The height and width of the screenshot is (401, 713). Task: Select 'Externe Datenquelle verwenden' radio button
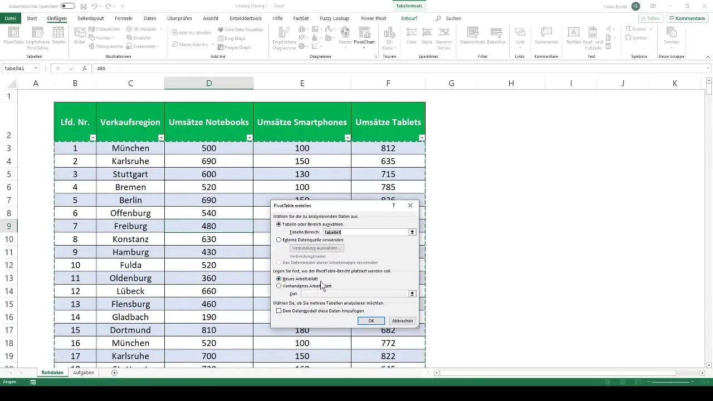click(279, 239)
